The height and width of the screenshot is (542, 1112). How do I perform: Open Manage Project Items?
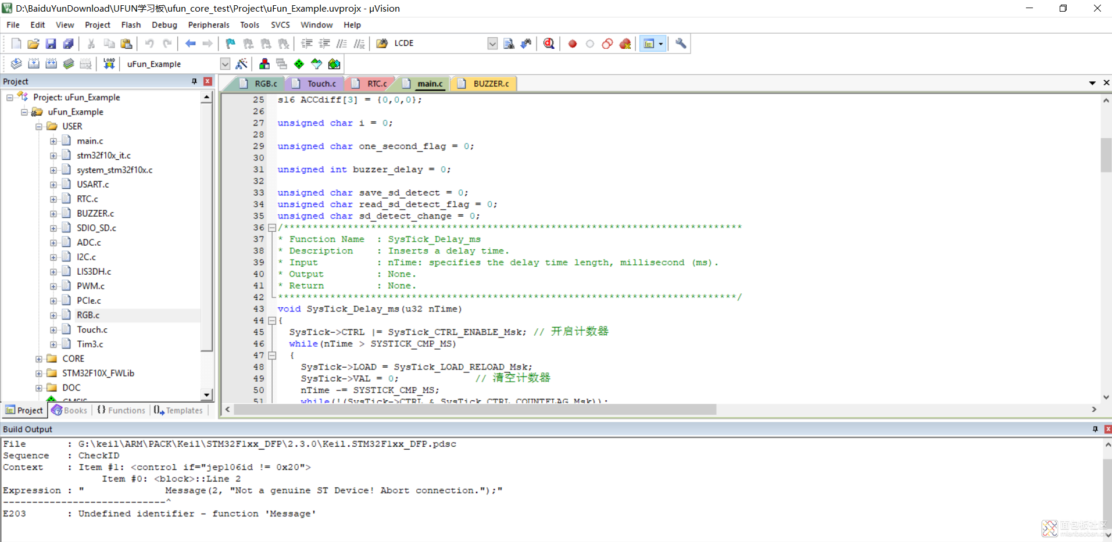(x=264, y=64)
